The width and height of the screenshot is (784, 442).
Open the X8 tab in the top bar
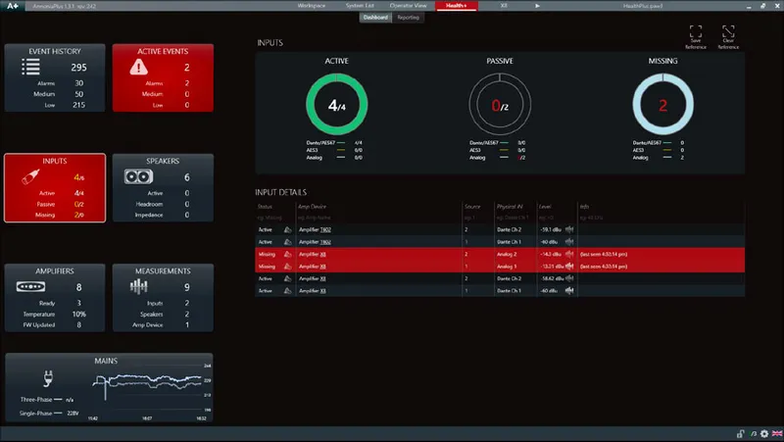pyautogui.click(x=504, y=6)
